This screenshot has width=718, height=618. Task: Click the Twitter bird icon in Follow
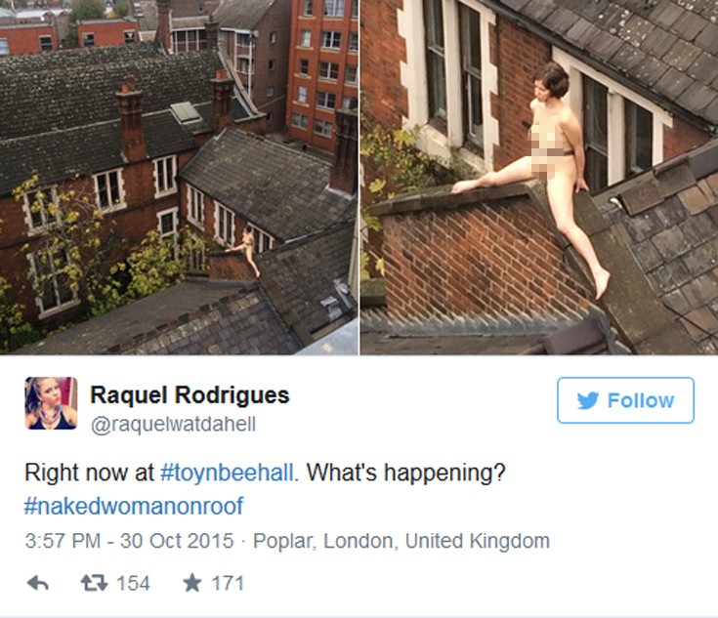tap(588, 400)
